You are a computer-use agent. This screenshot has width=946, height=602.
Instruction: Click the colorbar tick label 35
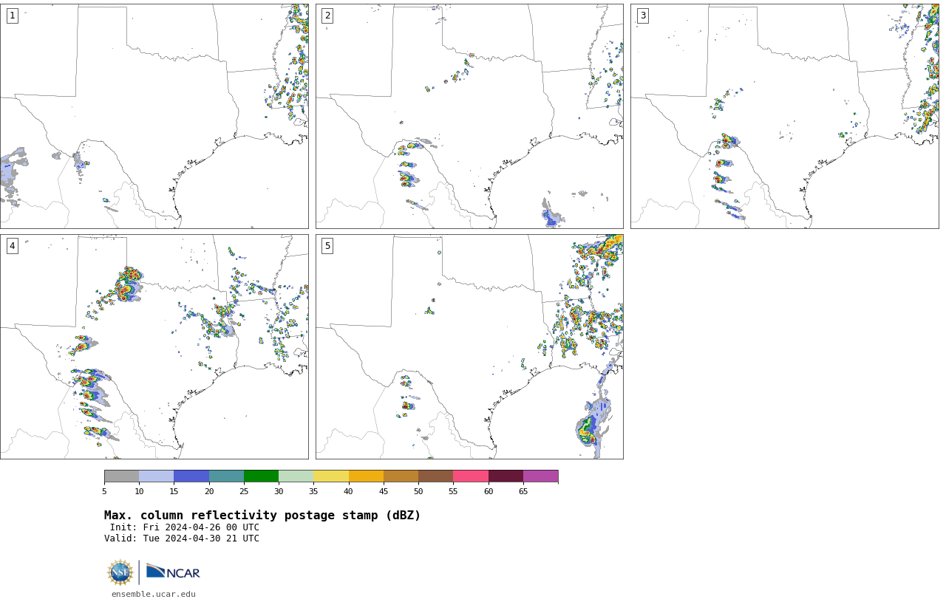pos(313,491)
